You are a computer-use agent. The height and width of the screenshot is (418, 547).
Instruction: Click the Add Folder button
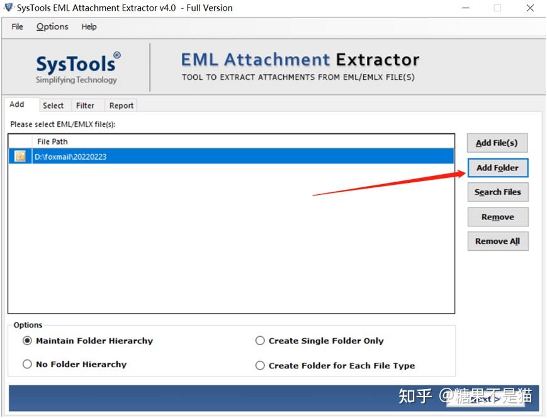(x=497, y=168)
